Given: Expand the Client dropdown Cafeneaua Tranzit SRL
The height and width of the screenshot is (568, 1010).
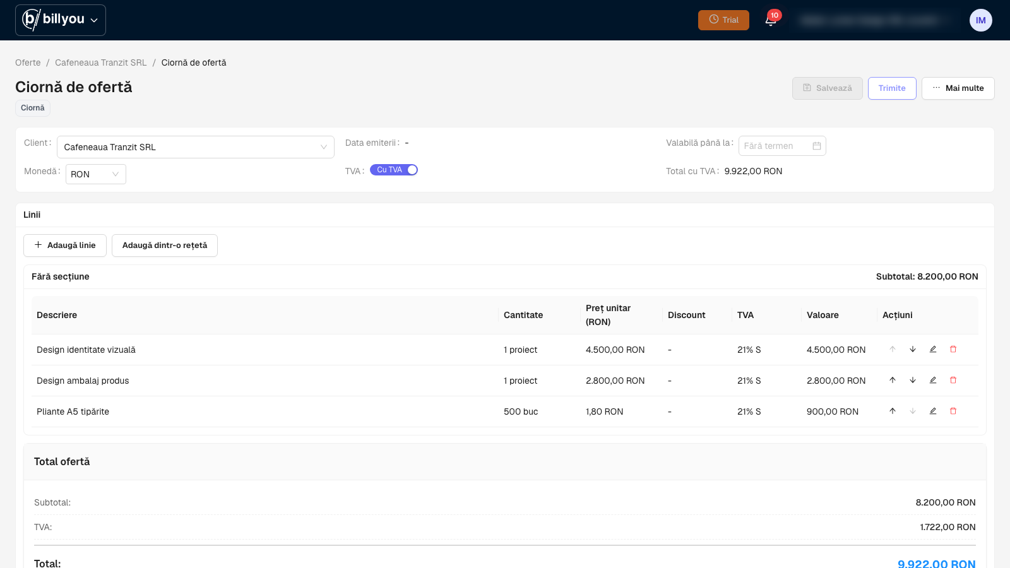Looking at the screenshot, I should 196,147.
